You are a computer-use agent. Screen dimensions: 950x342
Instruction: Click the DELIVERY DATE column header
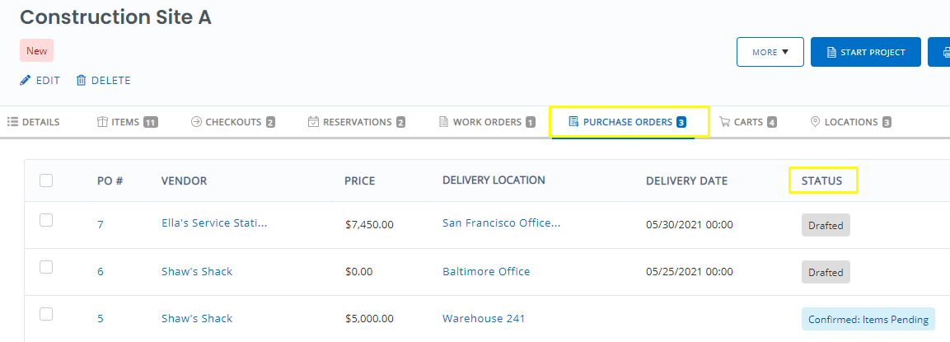(x=687, y=180)
